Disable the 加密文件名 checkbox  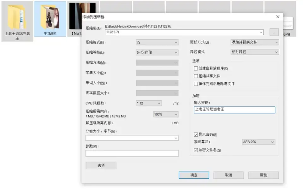click(x=196, y=150)
